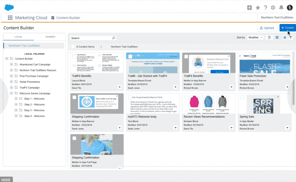296x182 pixels.
Task: Click the Step 4 - Welcome folder icon
Action: point(21,116)
